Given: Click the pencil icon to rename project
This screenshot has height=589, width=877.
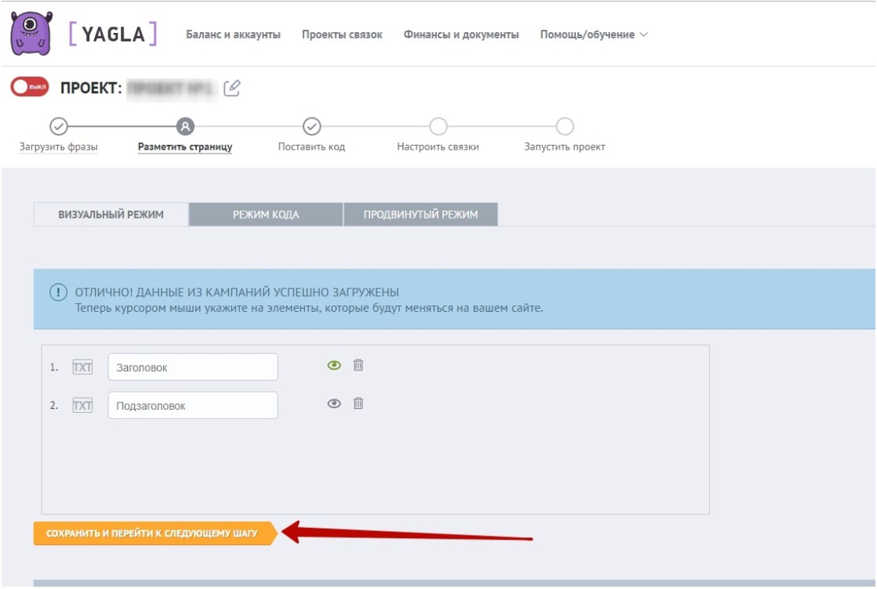Looking at the screenshot, I should [231, 89].
